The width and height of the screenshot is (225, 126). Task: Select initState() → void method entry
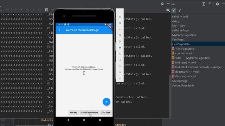click(x=186, y=62)
